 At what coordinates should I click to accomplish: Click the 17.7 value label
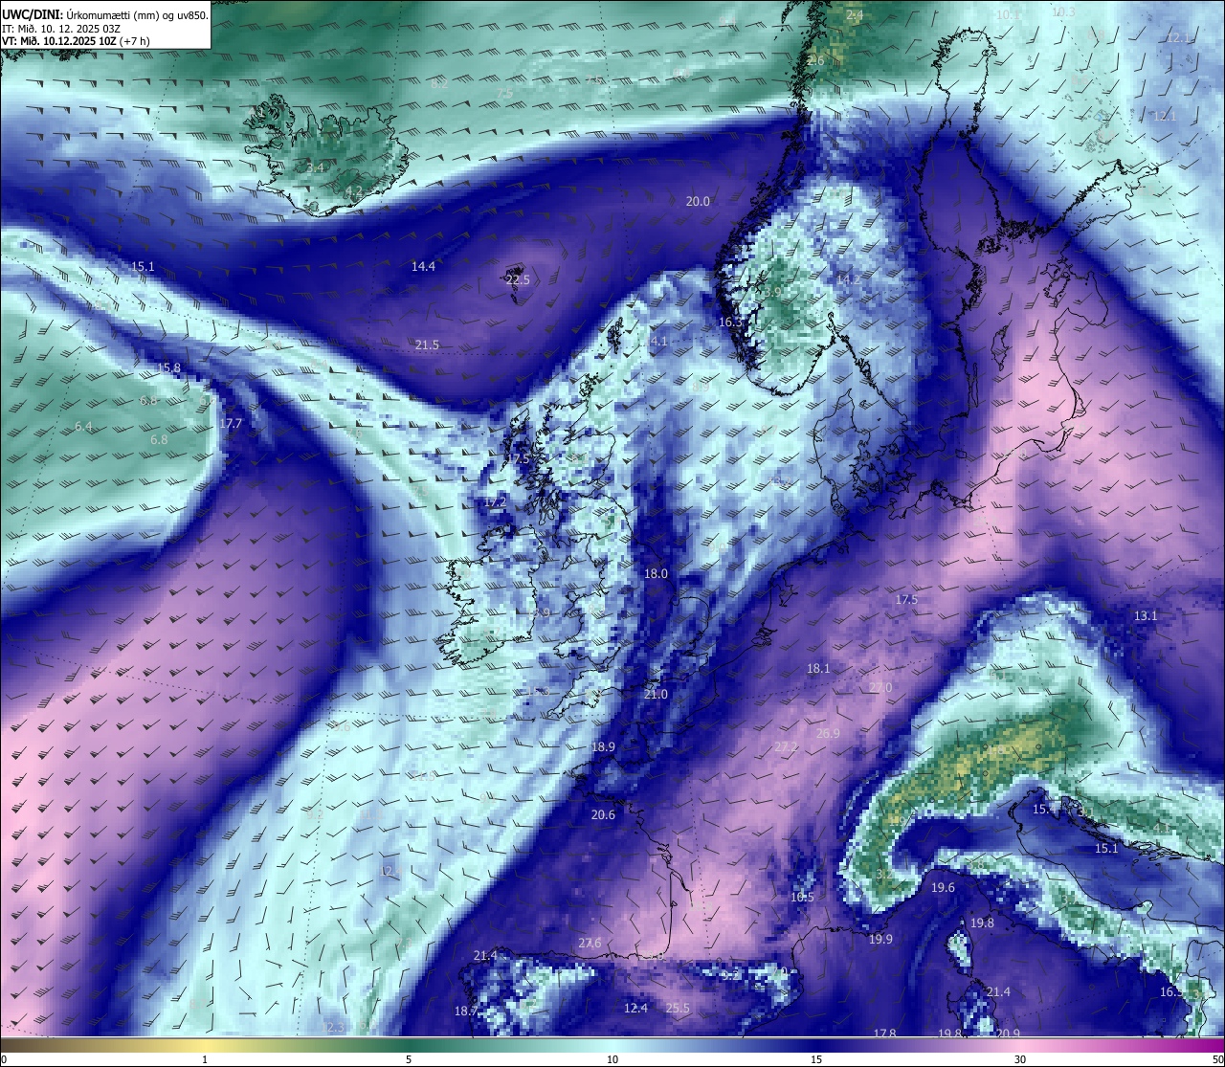[231, 423]
